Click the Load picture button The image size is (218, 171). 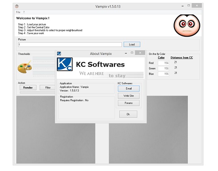pos(132,44)
